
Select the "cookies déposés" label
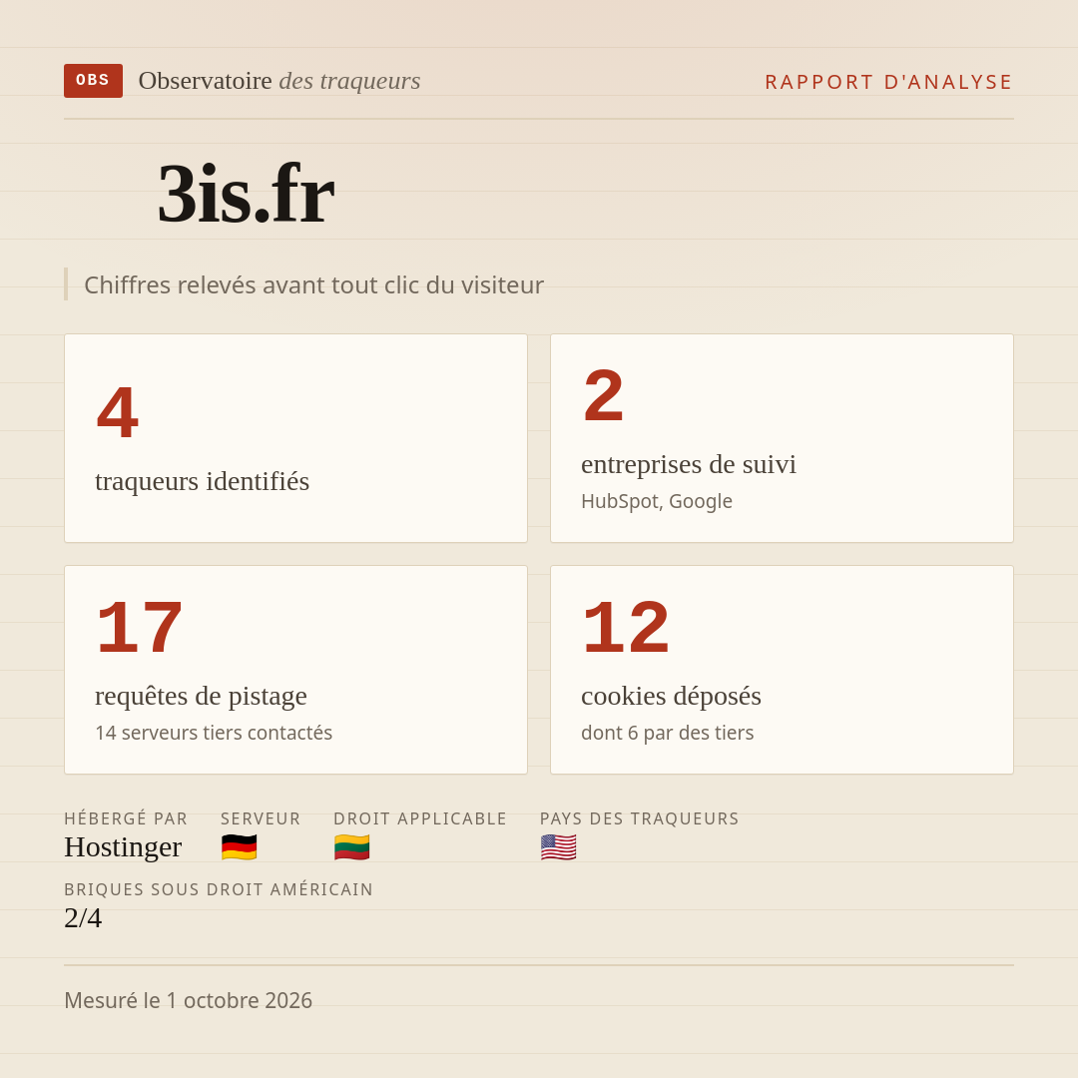click(671, 696)
